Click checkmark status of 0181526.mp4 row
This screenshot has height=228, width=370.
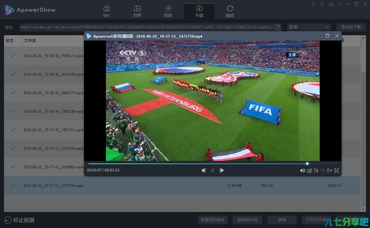tap(13, 148)
